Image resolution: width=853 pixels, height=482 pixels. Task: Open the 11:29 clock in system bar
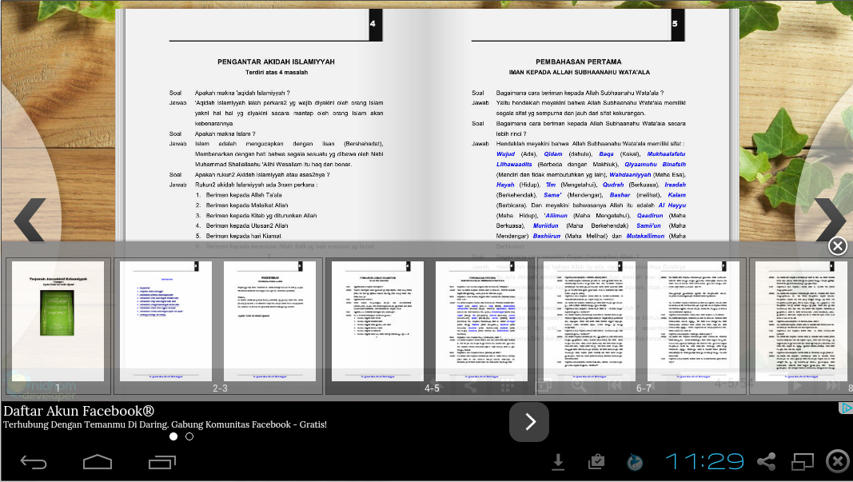[x=704, y=462]
